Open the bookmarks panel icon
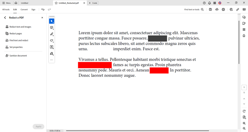This screenshot has height=132, width=248. coord(244,24)
